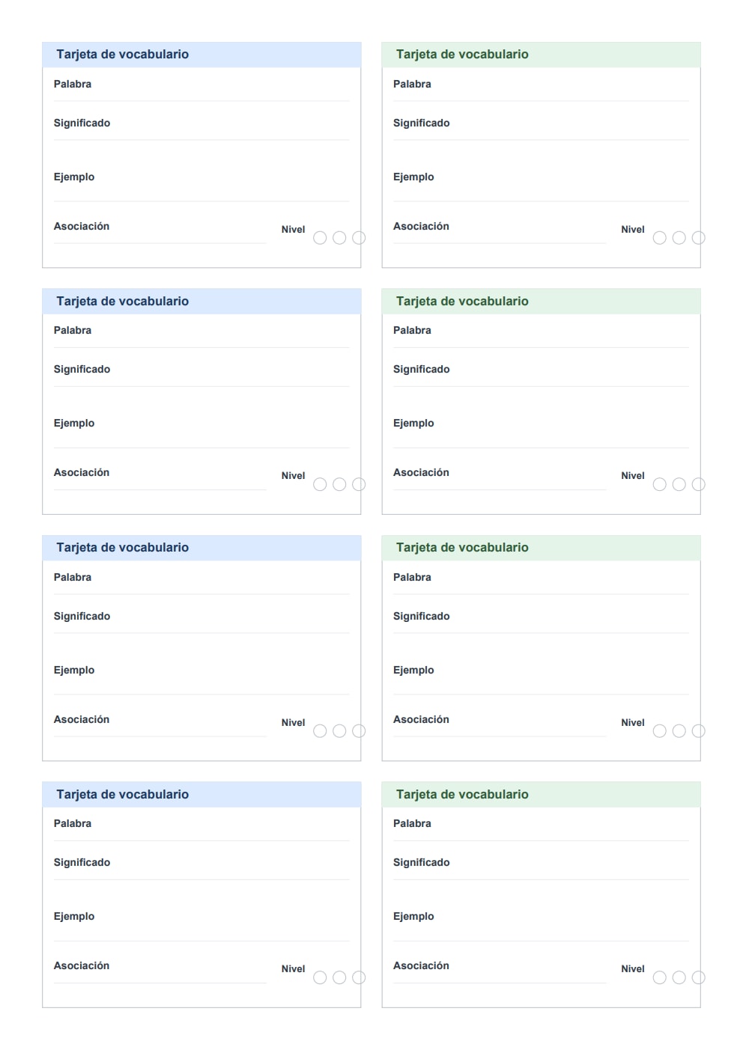
Task: Click green header of the bottom-right vocabulary card
Action: tap(541, 795)
